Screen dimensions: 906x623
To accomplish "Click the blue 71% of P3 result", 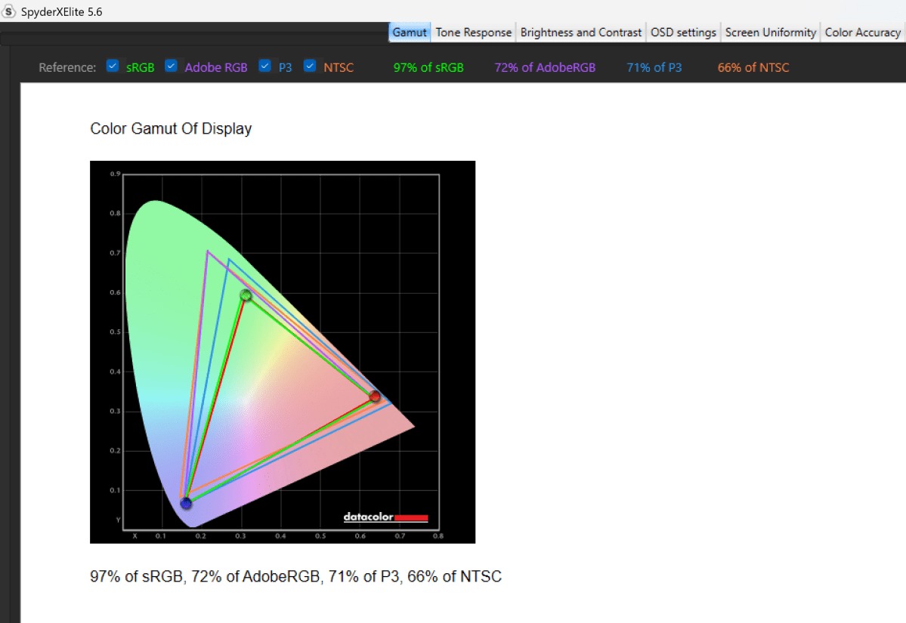I will click(x=654, y=67).
